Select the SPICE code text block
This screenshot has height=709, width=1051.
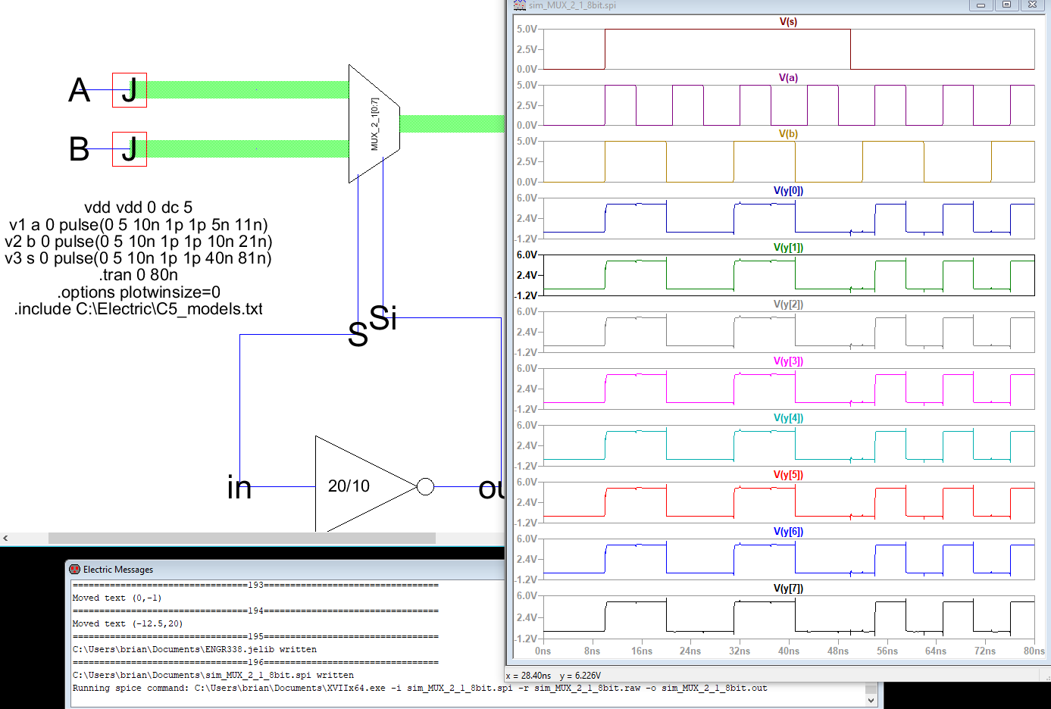139,258
